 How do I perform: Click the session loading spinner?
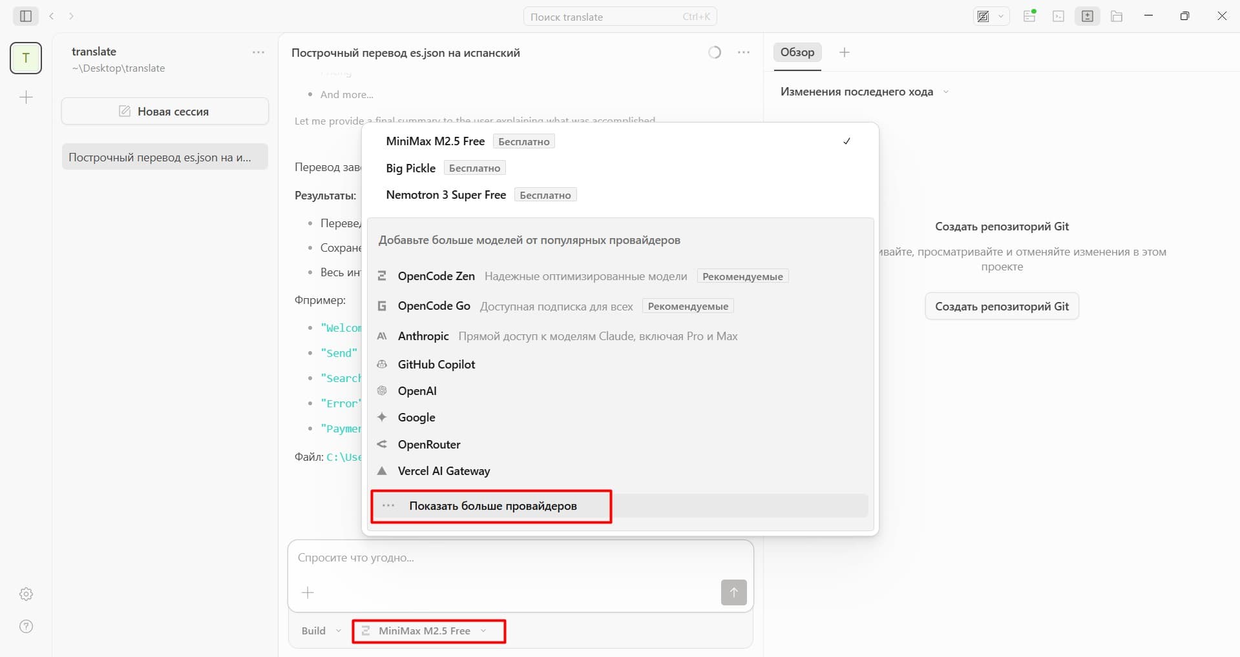(x=715, y=52)
